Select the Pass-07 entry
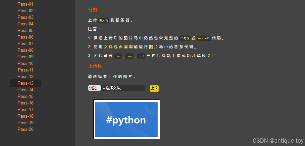The width and height of the screenshot is (305, 146). [25, 44]
